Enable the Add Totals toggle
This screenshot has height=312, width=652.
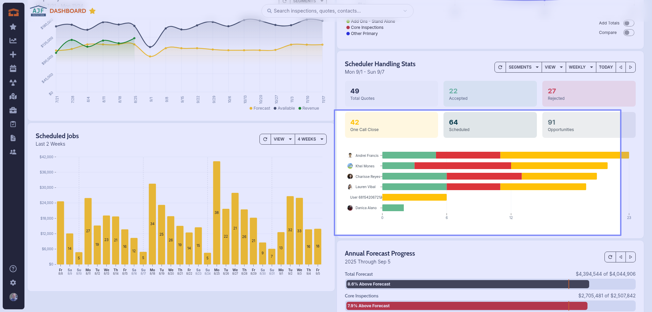629,23
